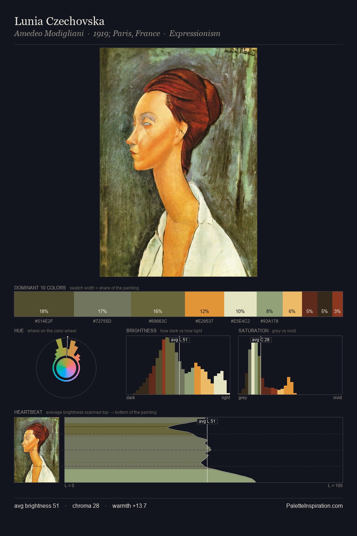Select the 3% rust red swatch

[337, 304]
